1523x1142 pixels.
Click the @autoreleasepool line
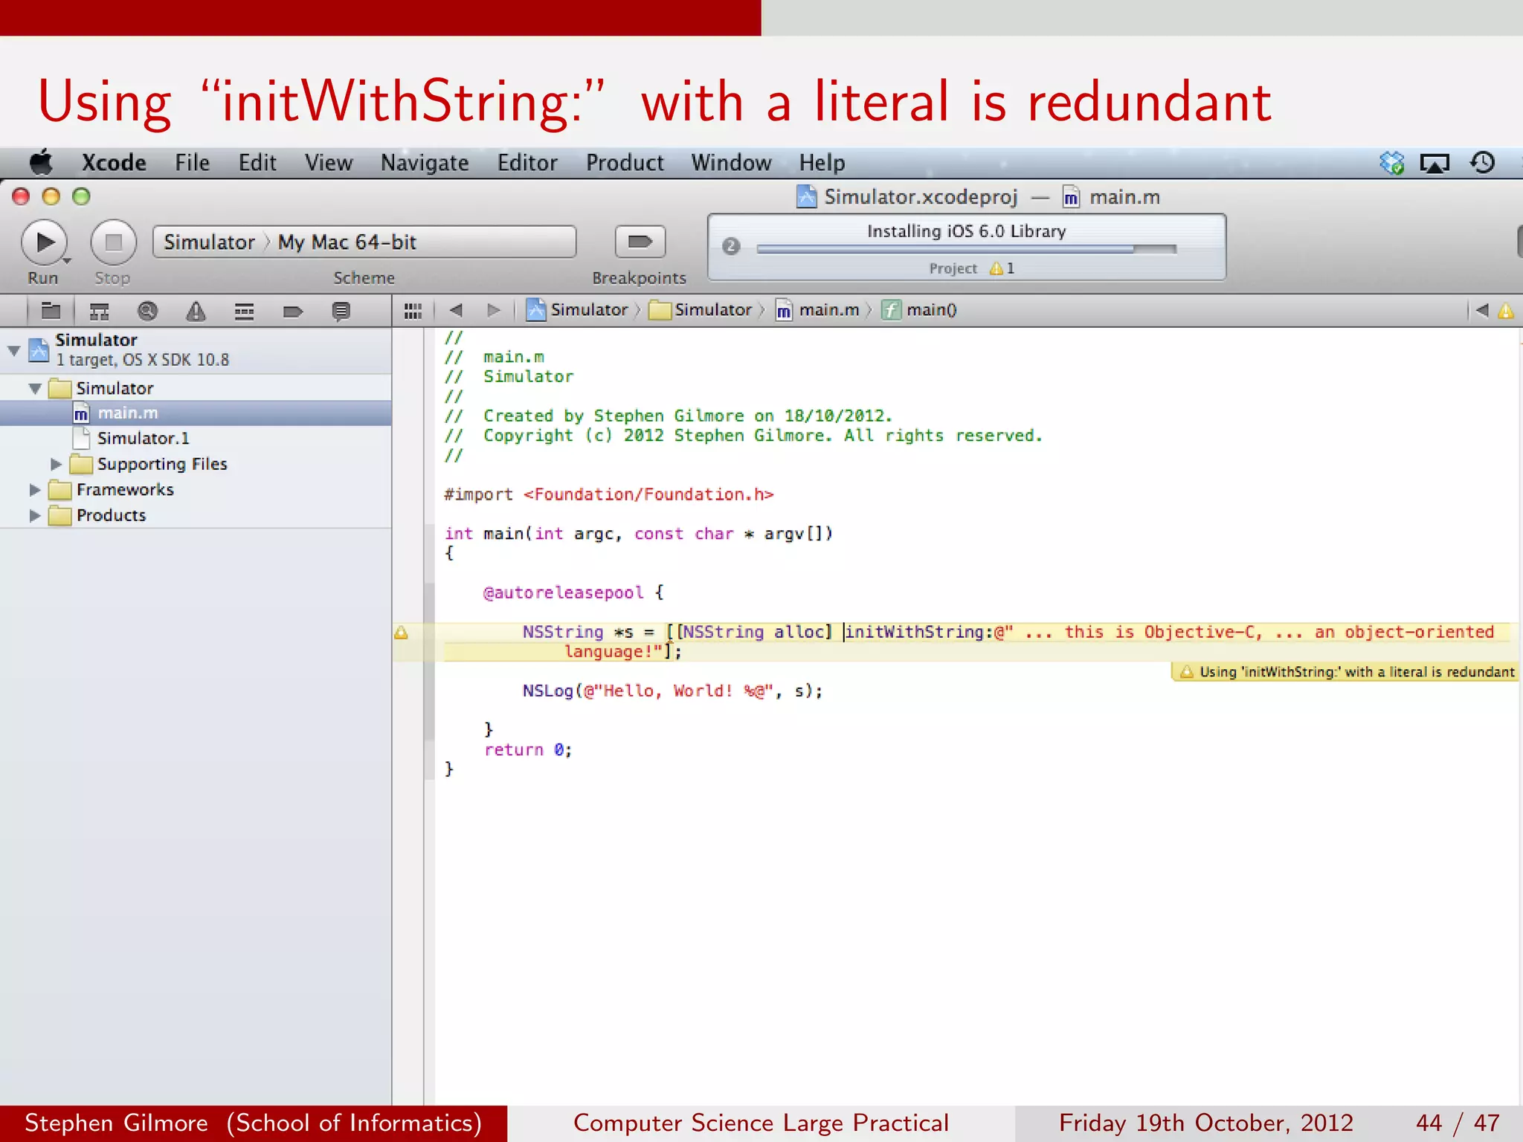pyautogui.click(x=573, y=593)
